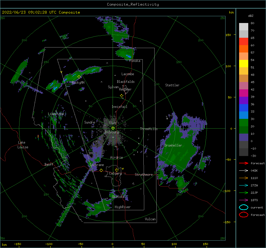Click the Sylvan label
The width and height of the screenshot is (266, 248).
click(113, 87)
